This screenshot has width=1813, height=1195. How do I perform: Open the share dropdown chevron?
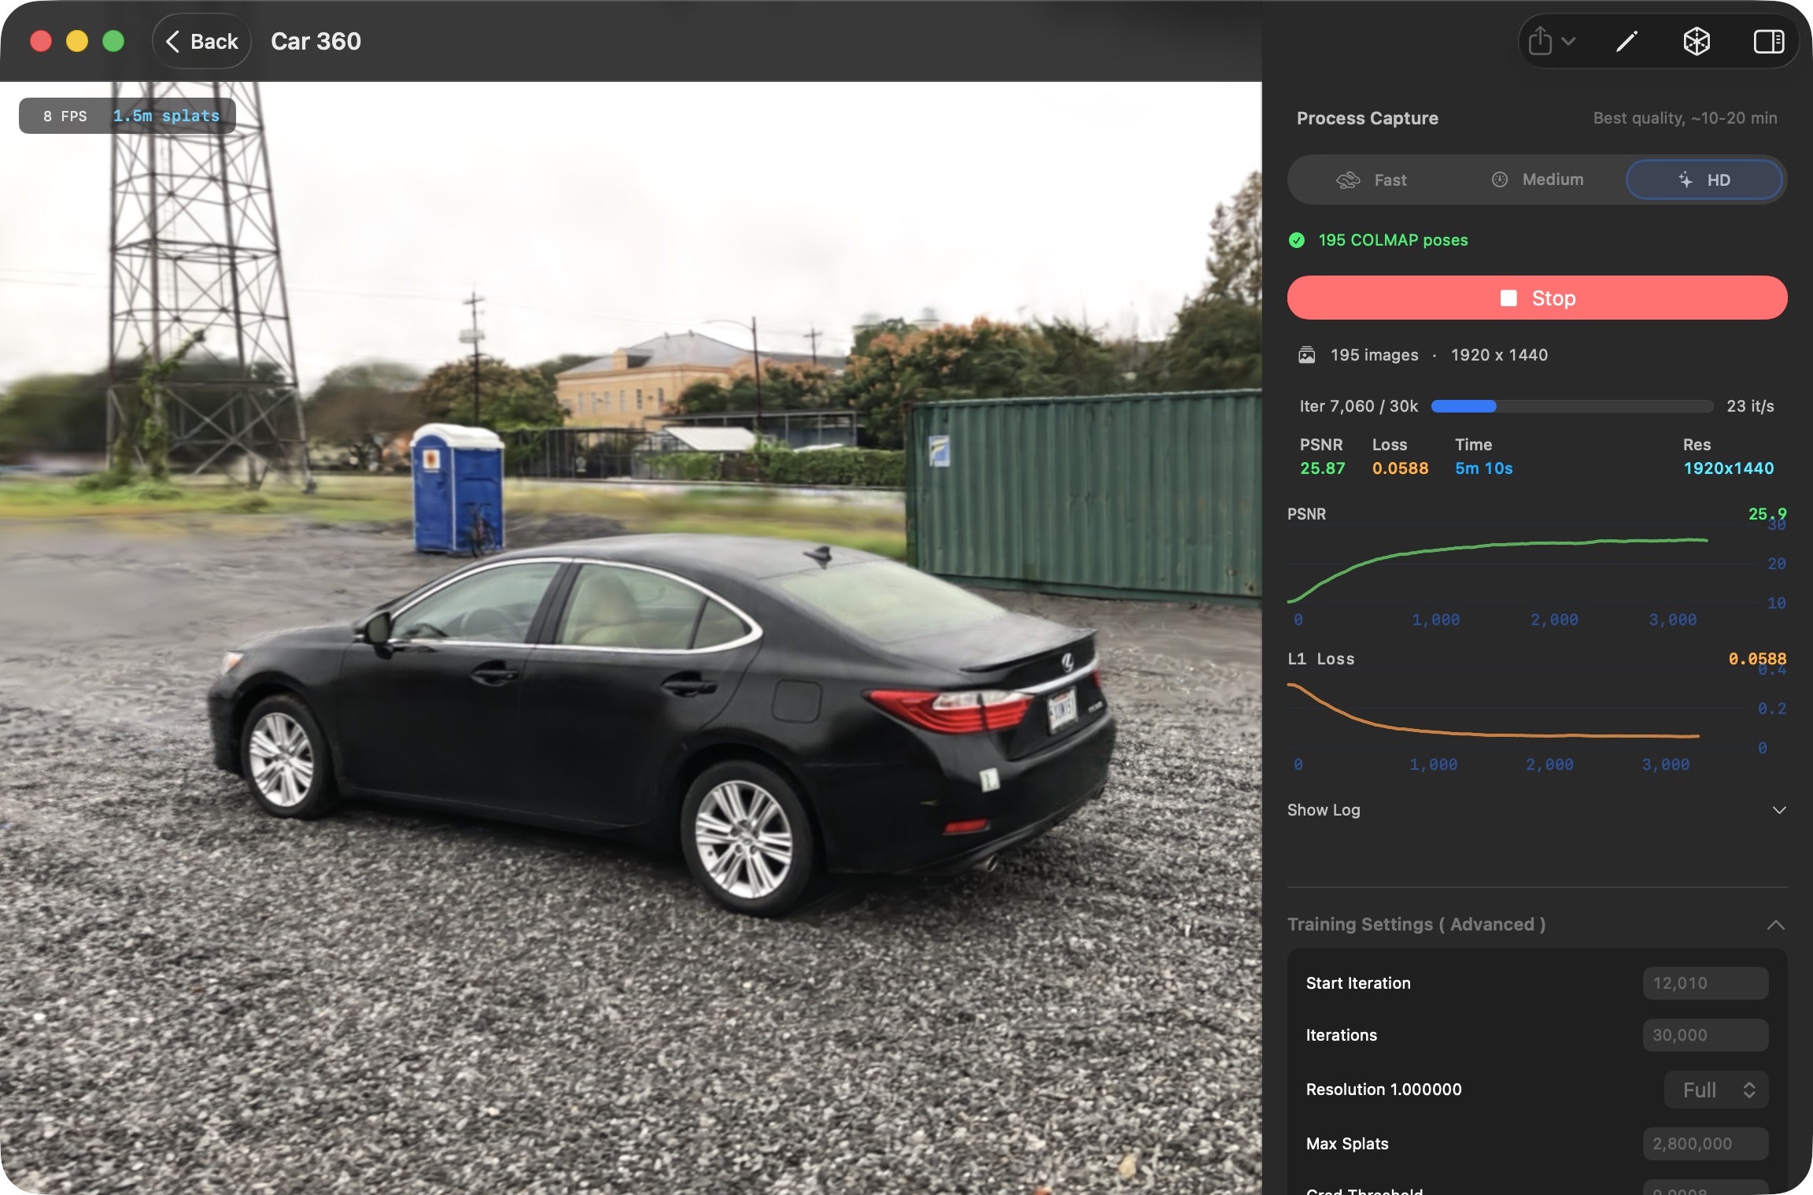1569,41
